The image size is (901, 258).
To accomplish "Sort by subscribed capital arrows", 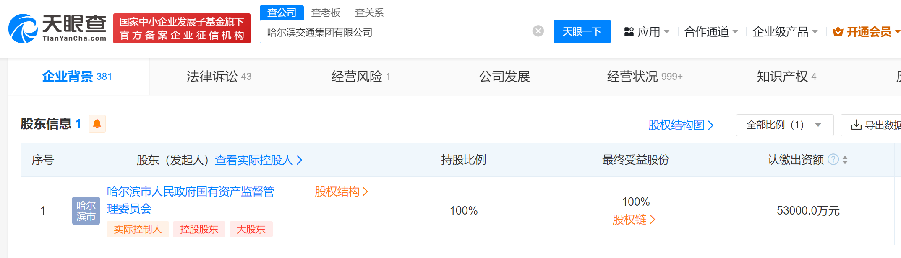I will 845,160.
